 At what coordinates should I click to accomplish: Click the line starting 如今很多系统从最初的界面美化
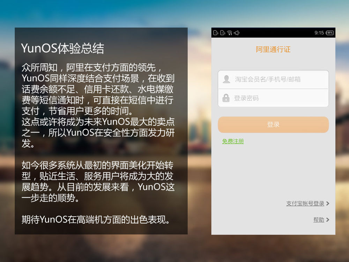[97, 165]
